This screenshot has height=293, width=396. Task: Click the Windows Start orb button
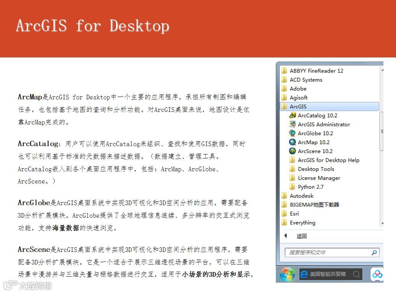point(287,274)
